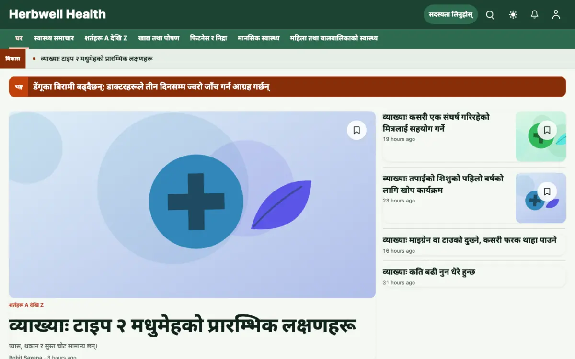Bookmark the 'संघर्ष गरिरहेको मित्रलाई सहयोग' article
The image size is (575, 359).
pos(547,130)
